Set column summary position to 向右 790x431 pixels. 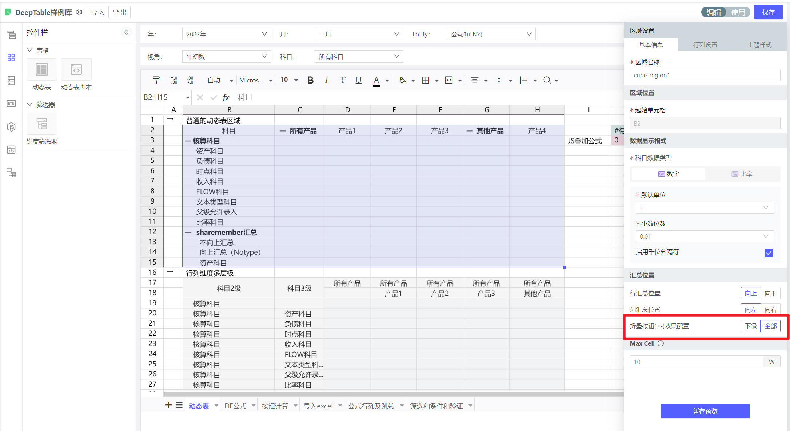(770, 310)
